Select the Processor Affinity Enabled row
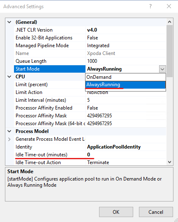 (90, 108)
